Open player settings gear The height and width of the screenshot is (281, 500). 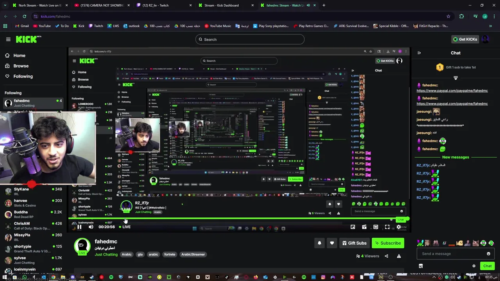pyautogui.click(x=399, y=227)
